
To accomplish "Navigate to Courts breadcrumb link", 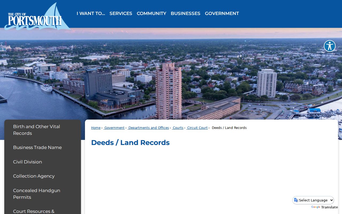I will (x=178, y=128).
